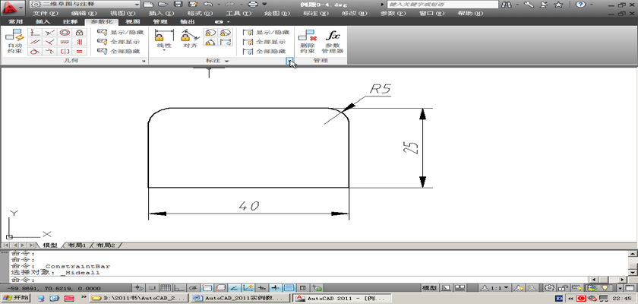Click geometric 全部显示 button in 几何 panel
Screen dimensions: 638x304
coord(118,42)
